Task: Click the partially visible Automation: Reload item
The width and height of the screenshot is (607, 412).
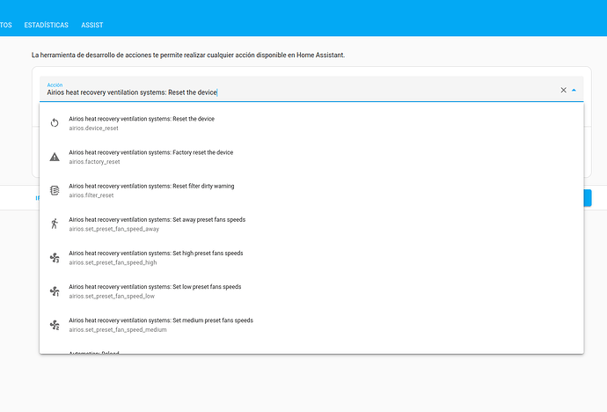Action: pyautogui.click(x=93, y=351)
